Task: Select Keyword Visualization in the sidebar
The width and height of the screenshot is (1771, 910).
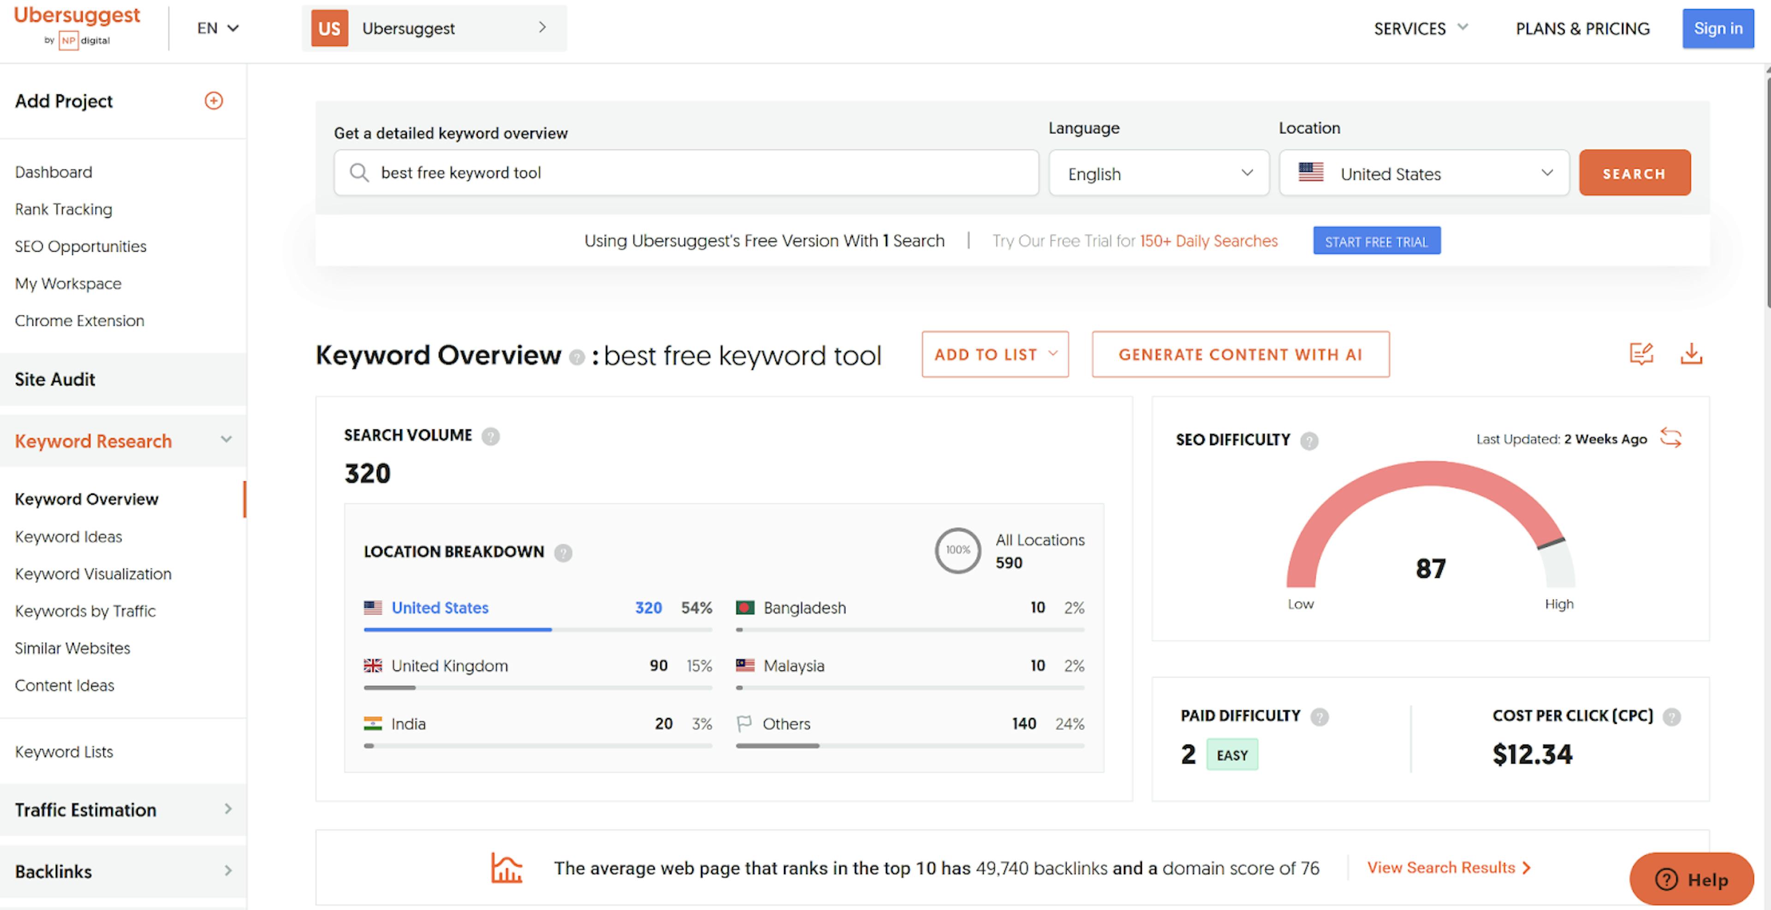Action: [x=94, y=574]
